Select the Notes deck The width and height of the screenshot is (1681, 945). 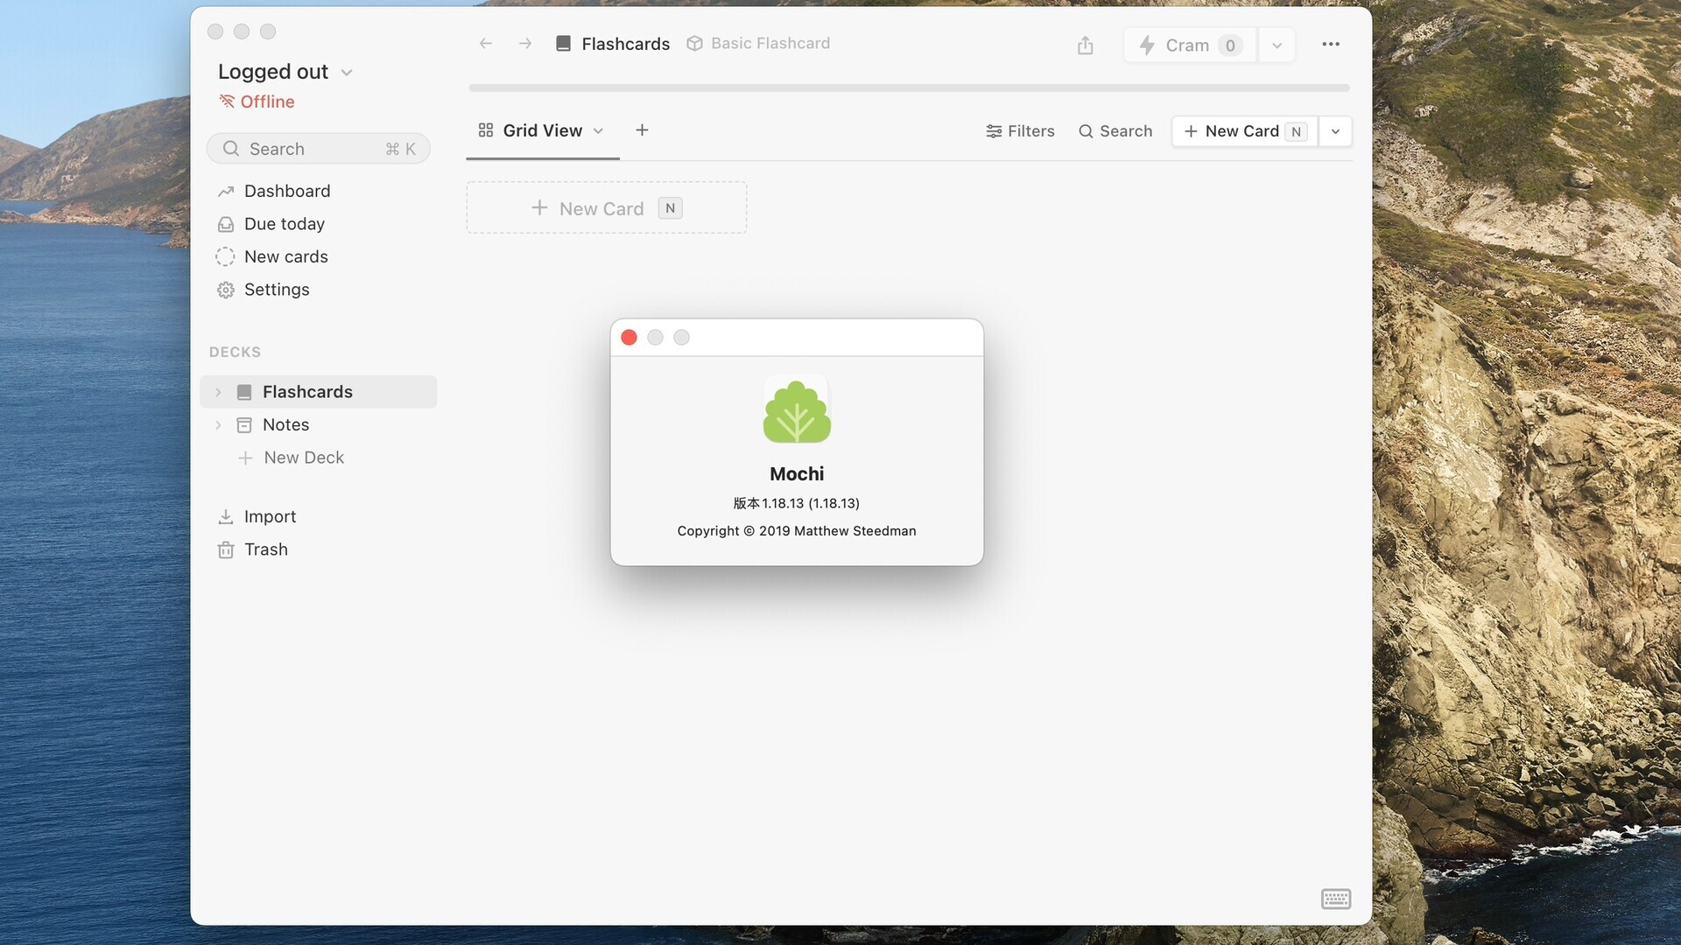pyautogui.click(x=285, y=425)
